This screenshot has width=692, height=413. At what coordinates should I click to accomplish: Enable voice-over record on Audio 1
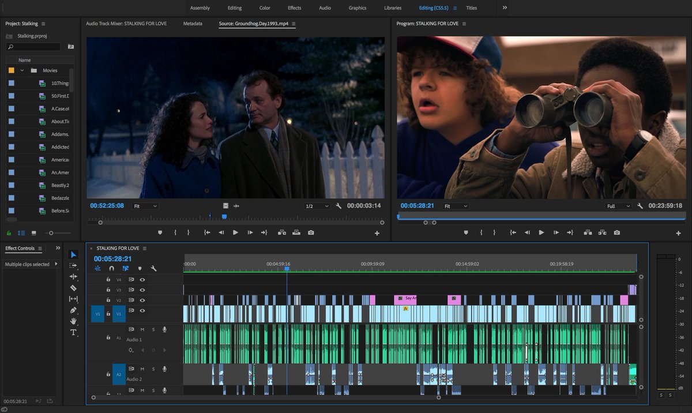pos(165,329)
